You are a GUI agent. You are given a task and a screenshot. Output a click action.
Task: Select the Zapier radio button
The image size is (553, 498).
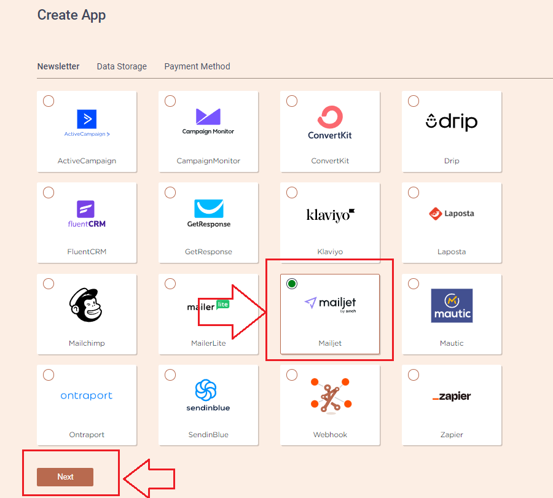414,375
